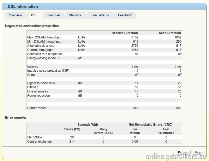Viewport: 209px width, 161px height.
Task: Click receive max throughput value 6152
Action: [x=135, y=37]
